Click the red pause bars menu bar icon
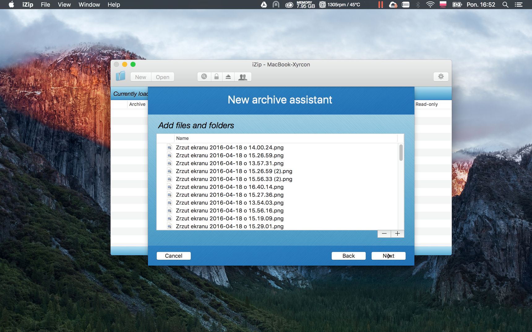Screen dimensions: 532x332 (x=380, y=5)
